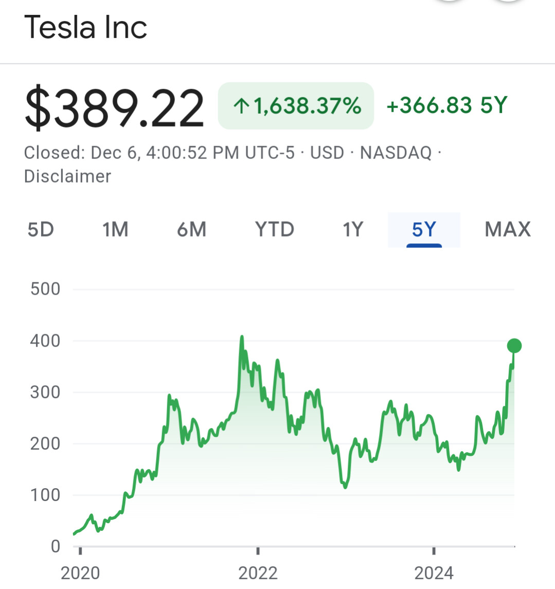555x589 pixels.
Task: Open the Disclaimer link
Action: coord(67,176)
